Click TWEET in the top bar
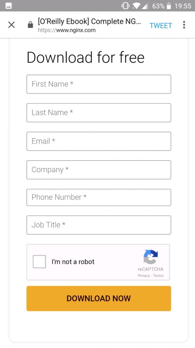Image resolution: width=195 pixels, height=348 pixels. 161,25
